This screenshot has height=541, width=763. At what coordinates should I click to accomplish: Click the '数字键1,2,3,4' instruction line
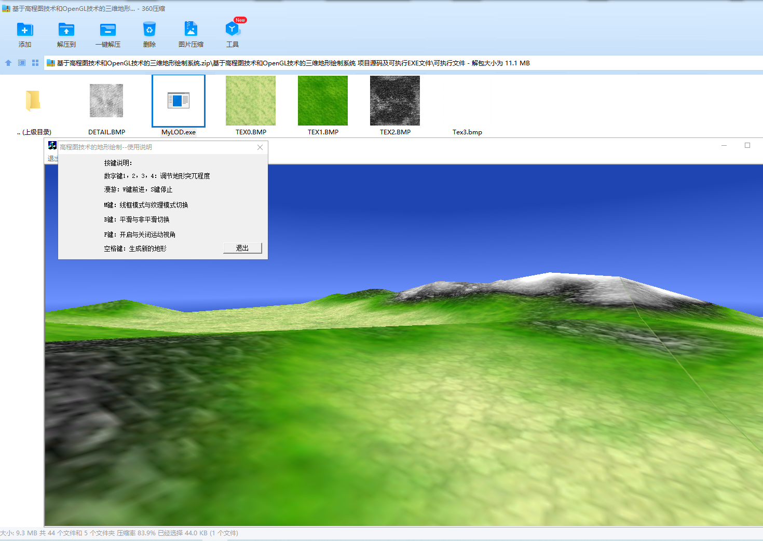pos(157,176)
